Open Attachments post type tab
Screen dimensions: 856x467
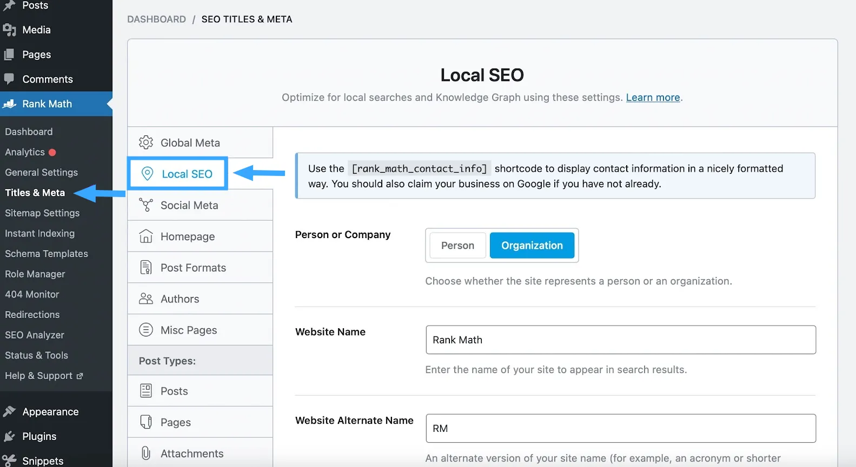[x=200, y=453]
